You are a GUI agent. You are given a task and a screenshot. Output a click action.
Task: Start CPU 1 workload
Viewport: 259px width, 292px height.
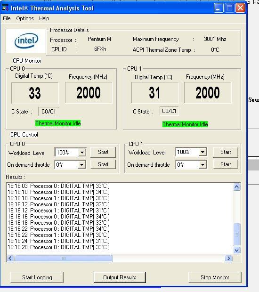click(226, 152)
